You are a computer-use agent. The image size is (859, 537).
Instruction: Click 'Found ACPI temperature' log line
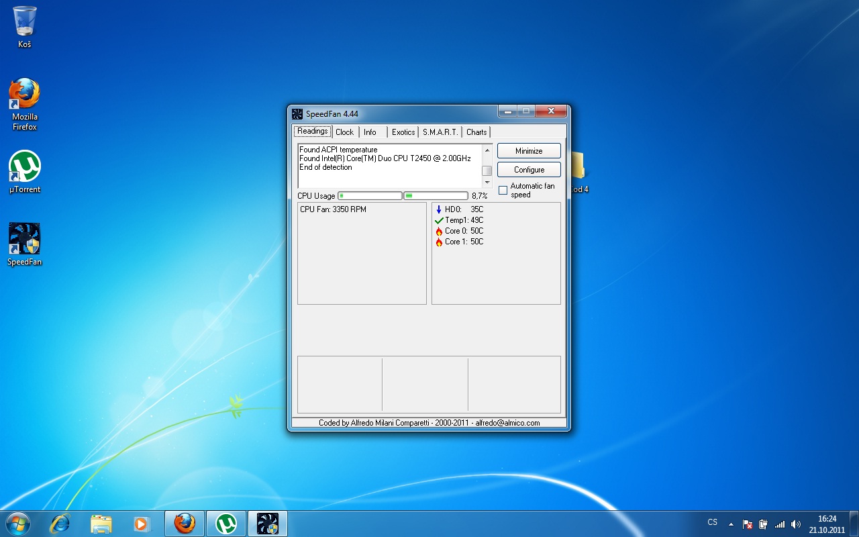tap(338, 150)
